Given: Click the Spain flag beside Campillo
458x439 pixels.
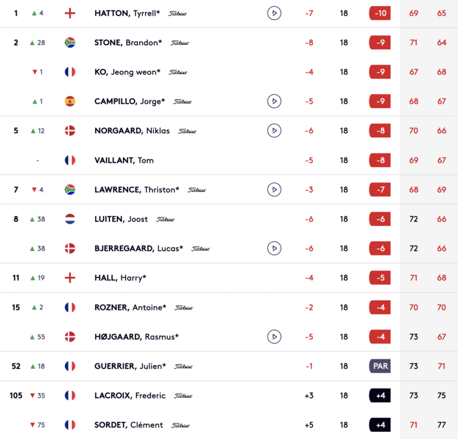Looking at the screenshot, I should tap(70, 101).
